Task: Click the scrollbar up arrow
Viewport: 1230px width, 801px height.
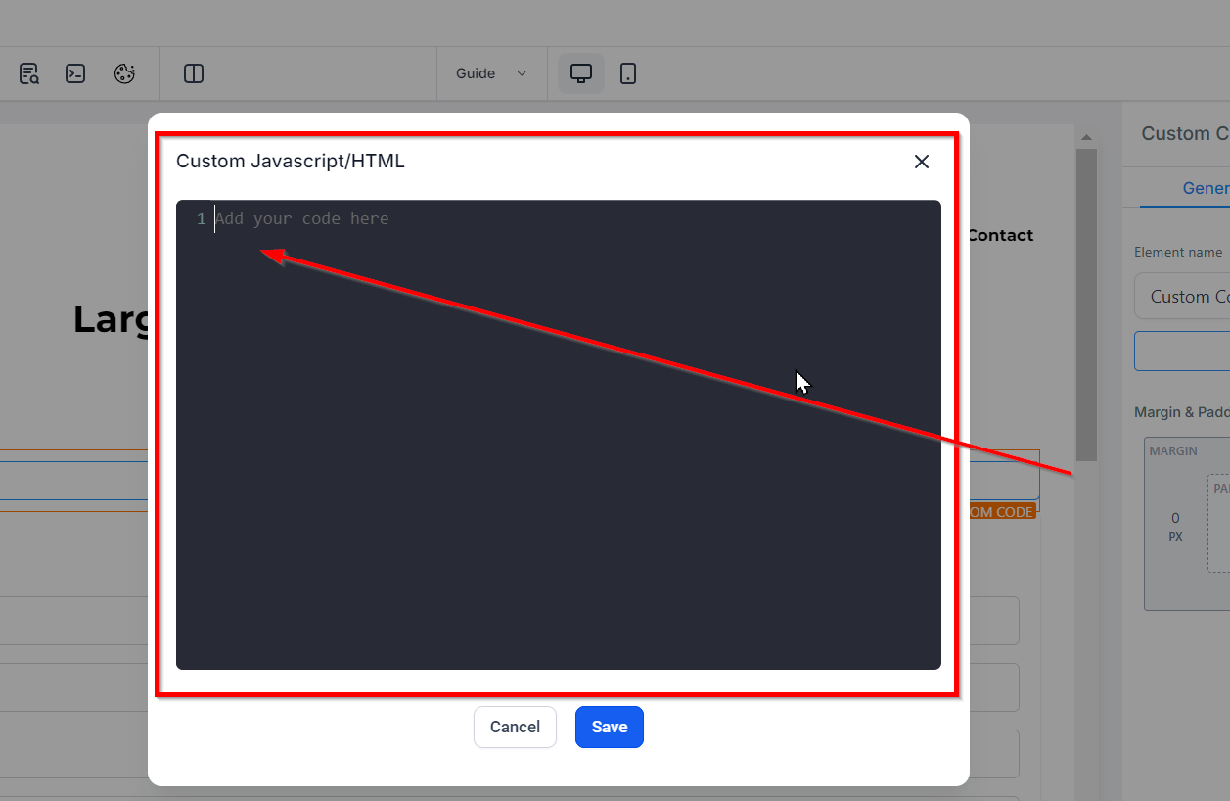Action: click(x=1085, y=135)
